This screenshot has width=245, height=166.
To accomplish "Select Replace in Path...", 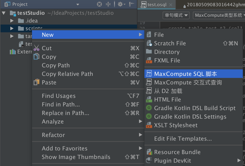I will point(88,113).
